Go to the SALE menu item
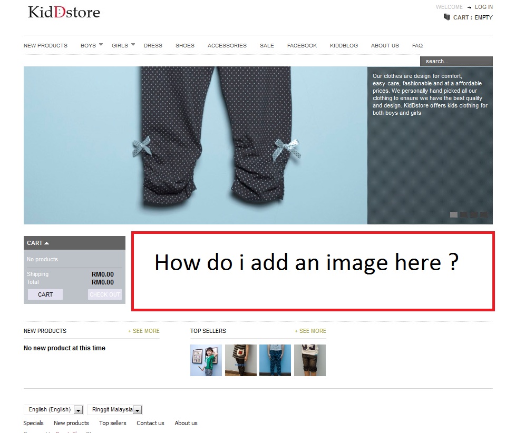Viewport: 525px width, 433px height. tap(267, 46)
